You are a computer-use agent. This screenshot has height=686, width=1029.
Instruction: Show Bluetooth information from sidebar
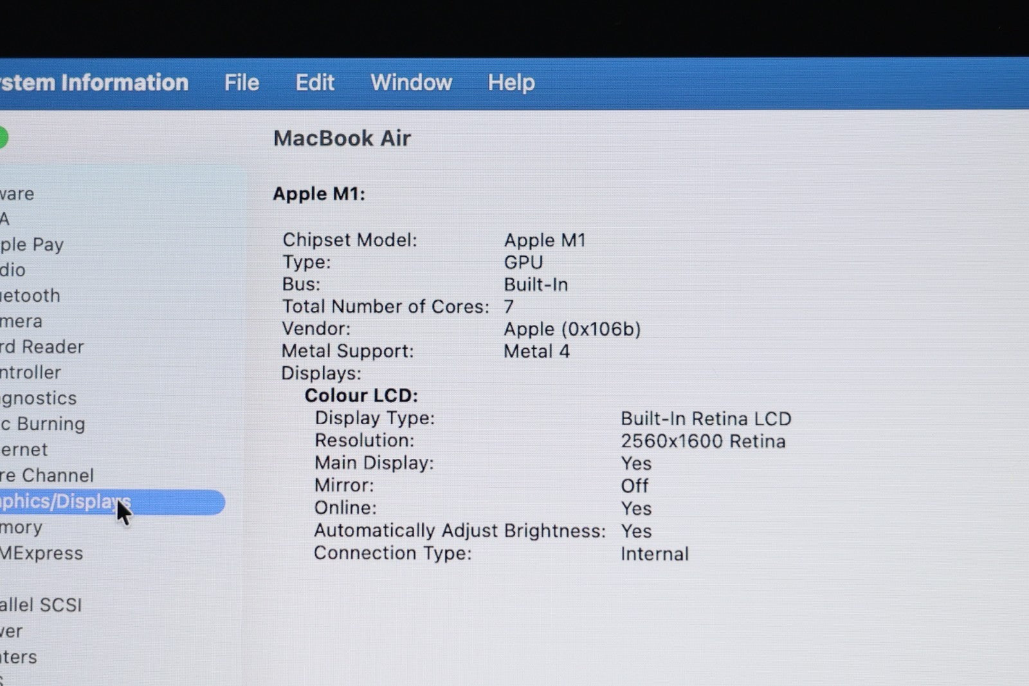pyautogui.click(x=30, y=296)
